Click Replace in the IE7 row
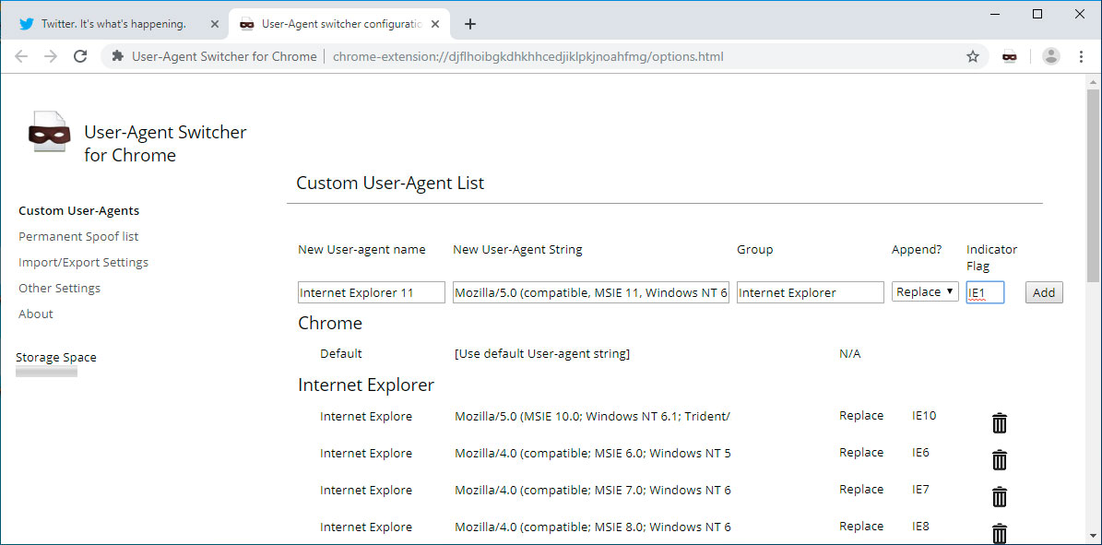Image resolution: width=1102 pixels, height=545 pixels. point(861,490)
